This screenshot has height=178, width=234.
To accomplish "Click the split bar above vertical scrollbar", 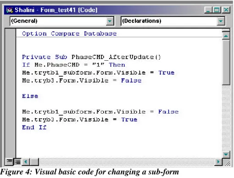I will pos(226,30).
